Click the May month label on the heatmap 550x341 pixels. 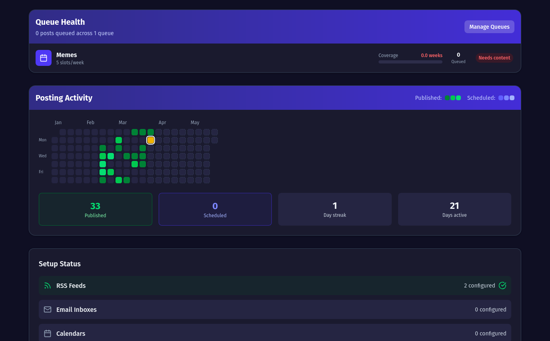(x=195, y=123)
